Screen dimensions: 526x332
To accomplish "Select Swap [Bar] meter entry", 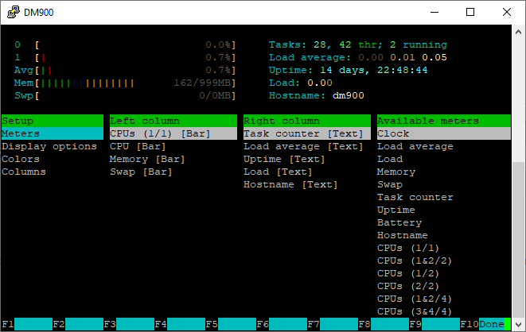I will 140,172.
